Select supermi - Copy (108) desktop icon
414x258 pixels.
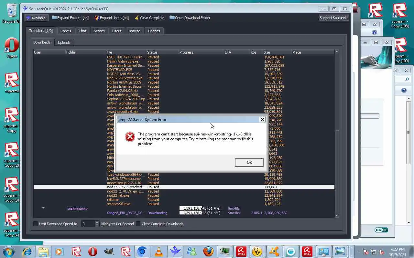400,15
